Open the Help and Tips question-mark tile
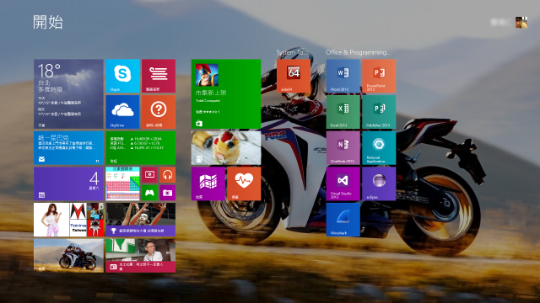Screen dimensions: 540x303 pyautogui.click(x=159, y=112)
